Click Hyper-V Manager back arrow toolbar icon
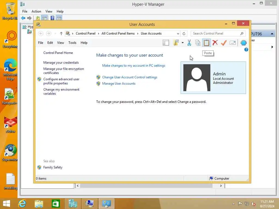The width and height of the screenshot is (279, 209). coord(23,18)
